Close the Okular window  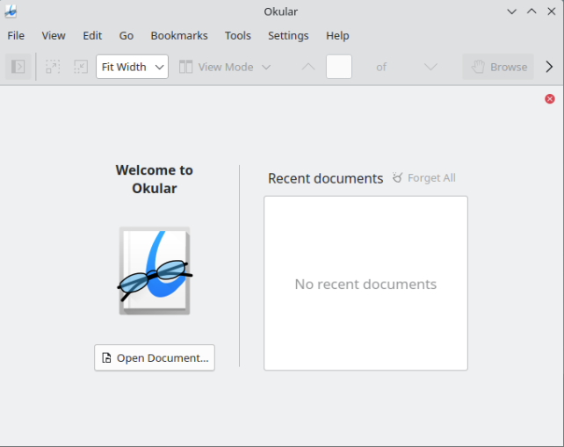click(551, 11)
